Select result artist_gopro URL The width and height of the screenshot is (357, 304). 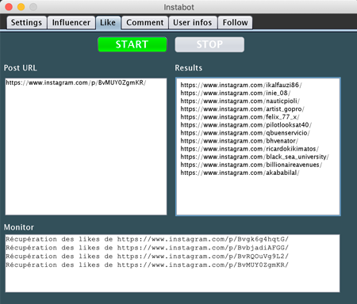click(x=242, y=108)
